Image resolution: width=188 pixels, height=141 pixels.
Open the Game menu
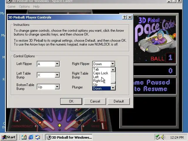pos(11,6)
